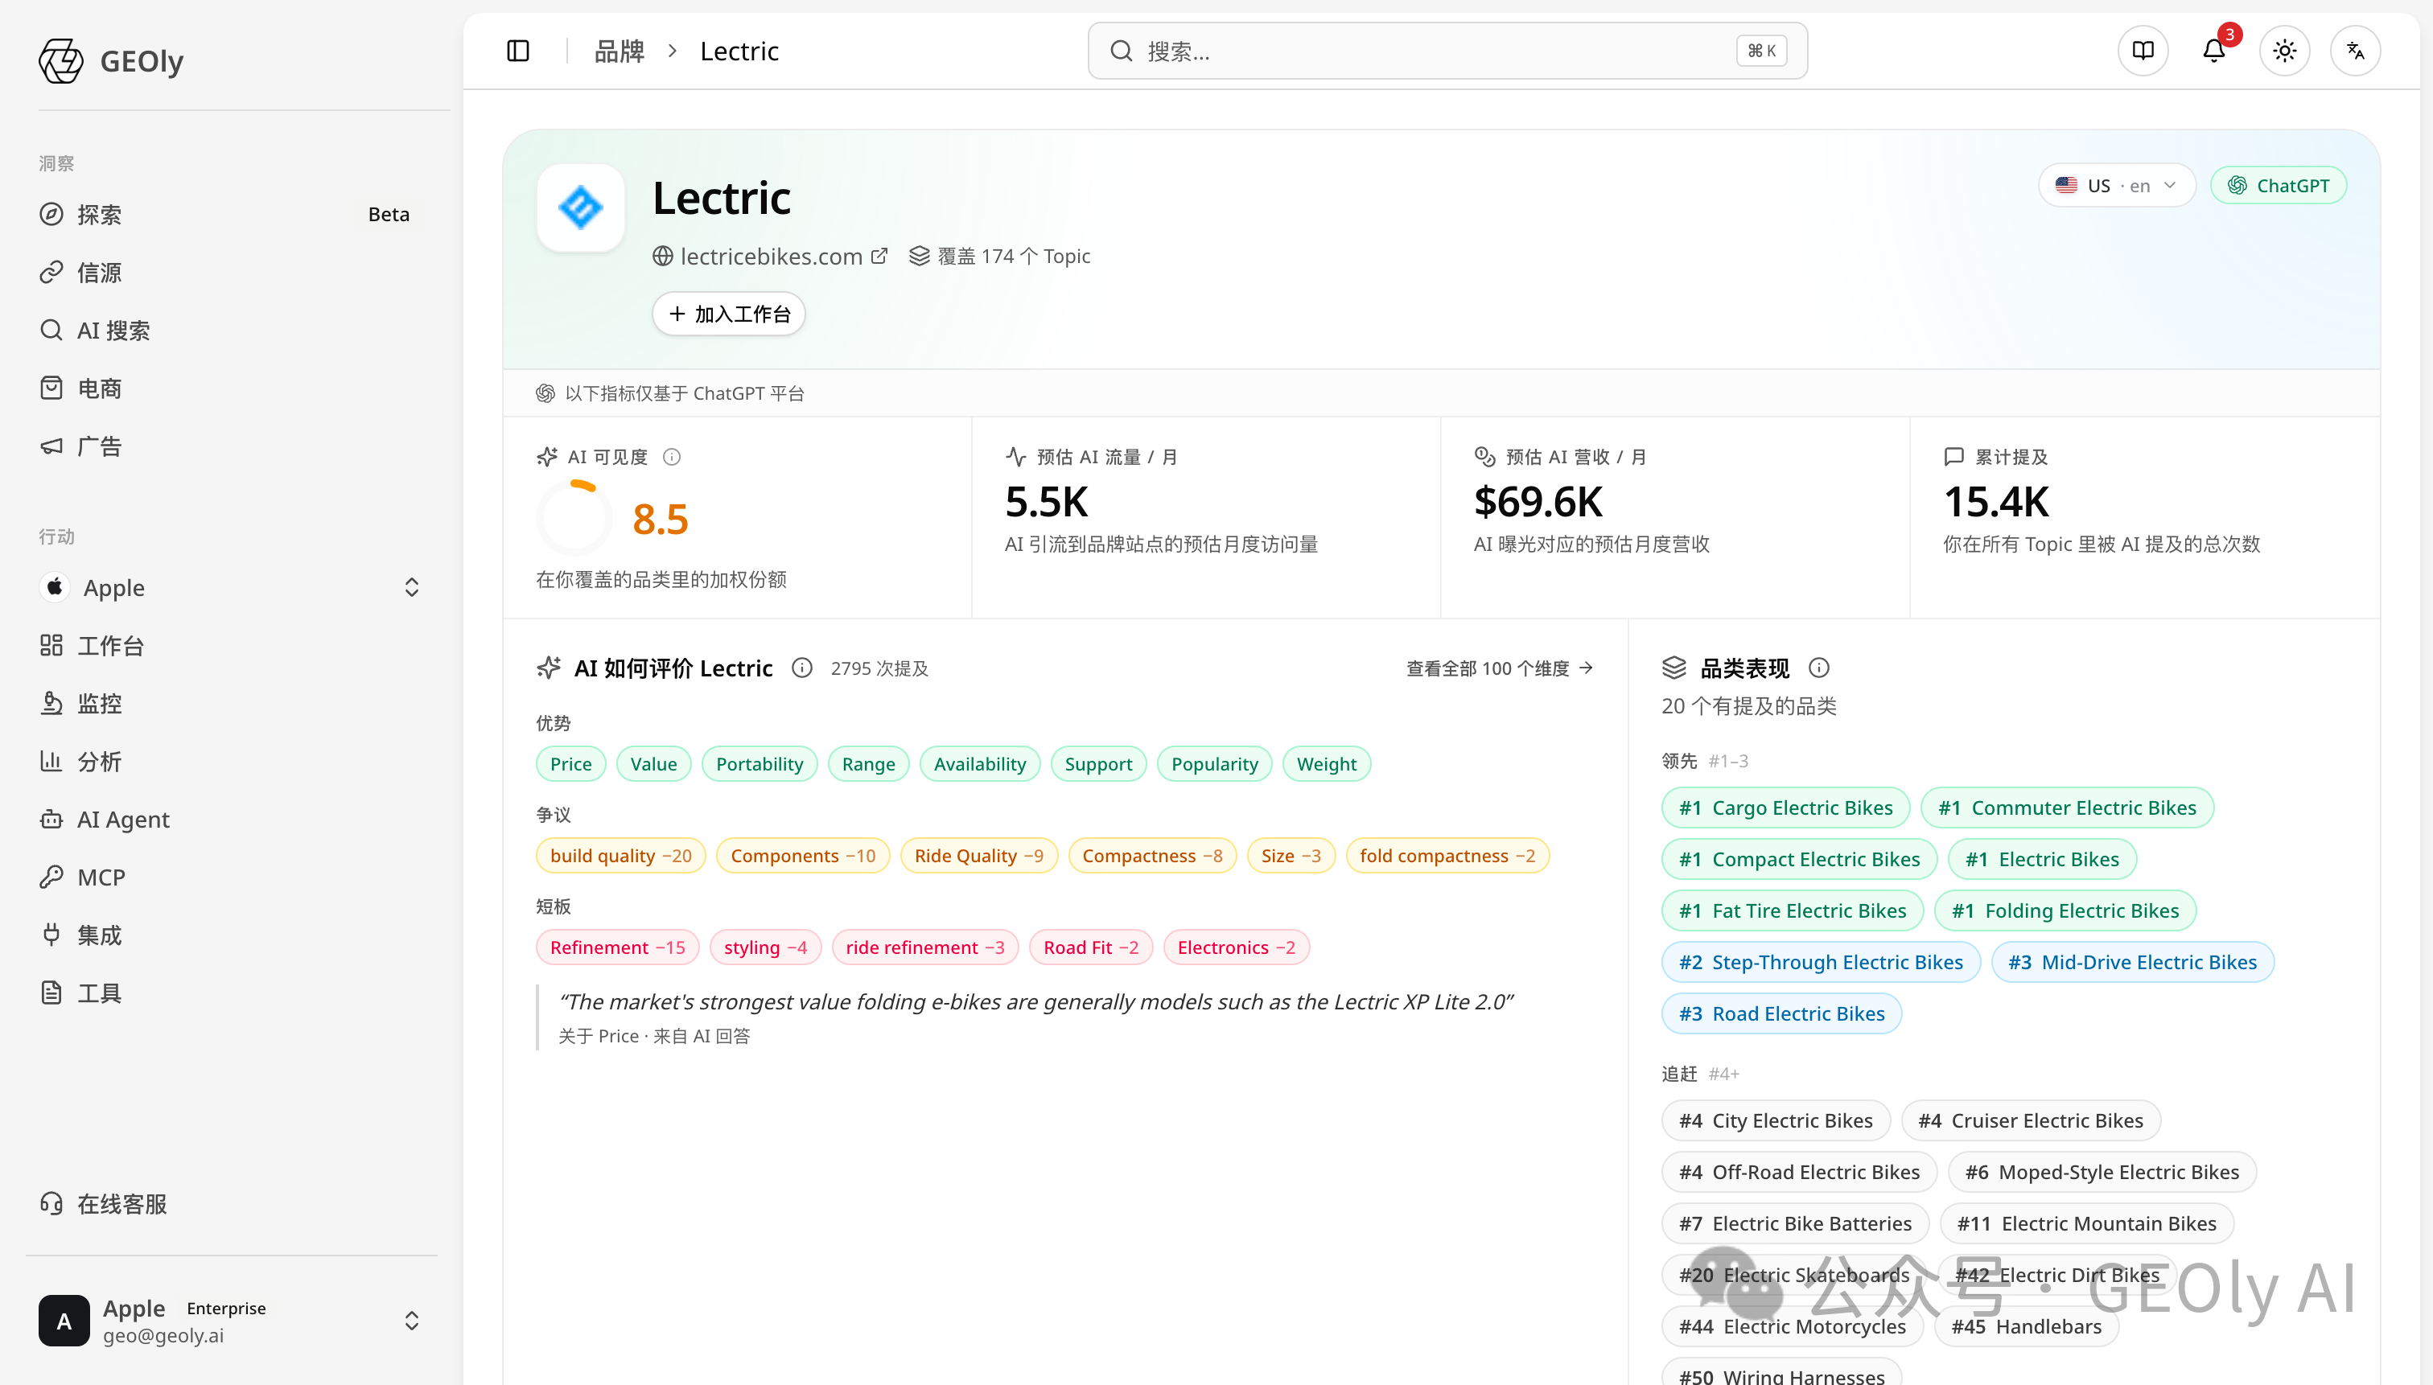Toggle the sidebar panel icon
This screenshot has width=2433, height=1385.
click(517, 51)
